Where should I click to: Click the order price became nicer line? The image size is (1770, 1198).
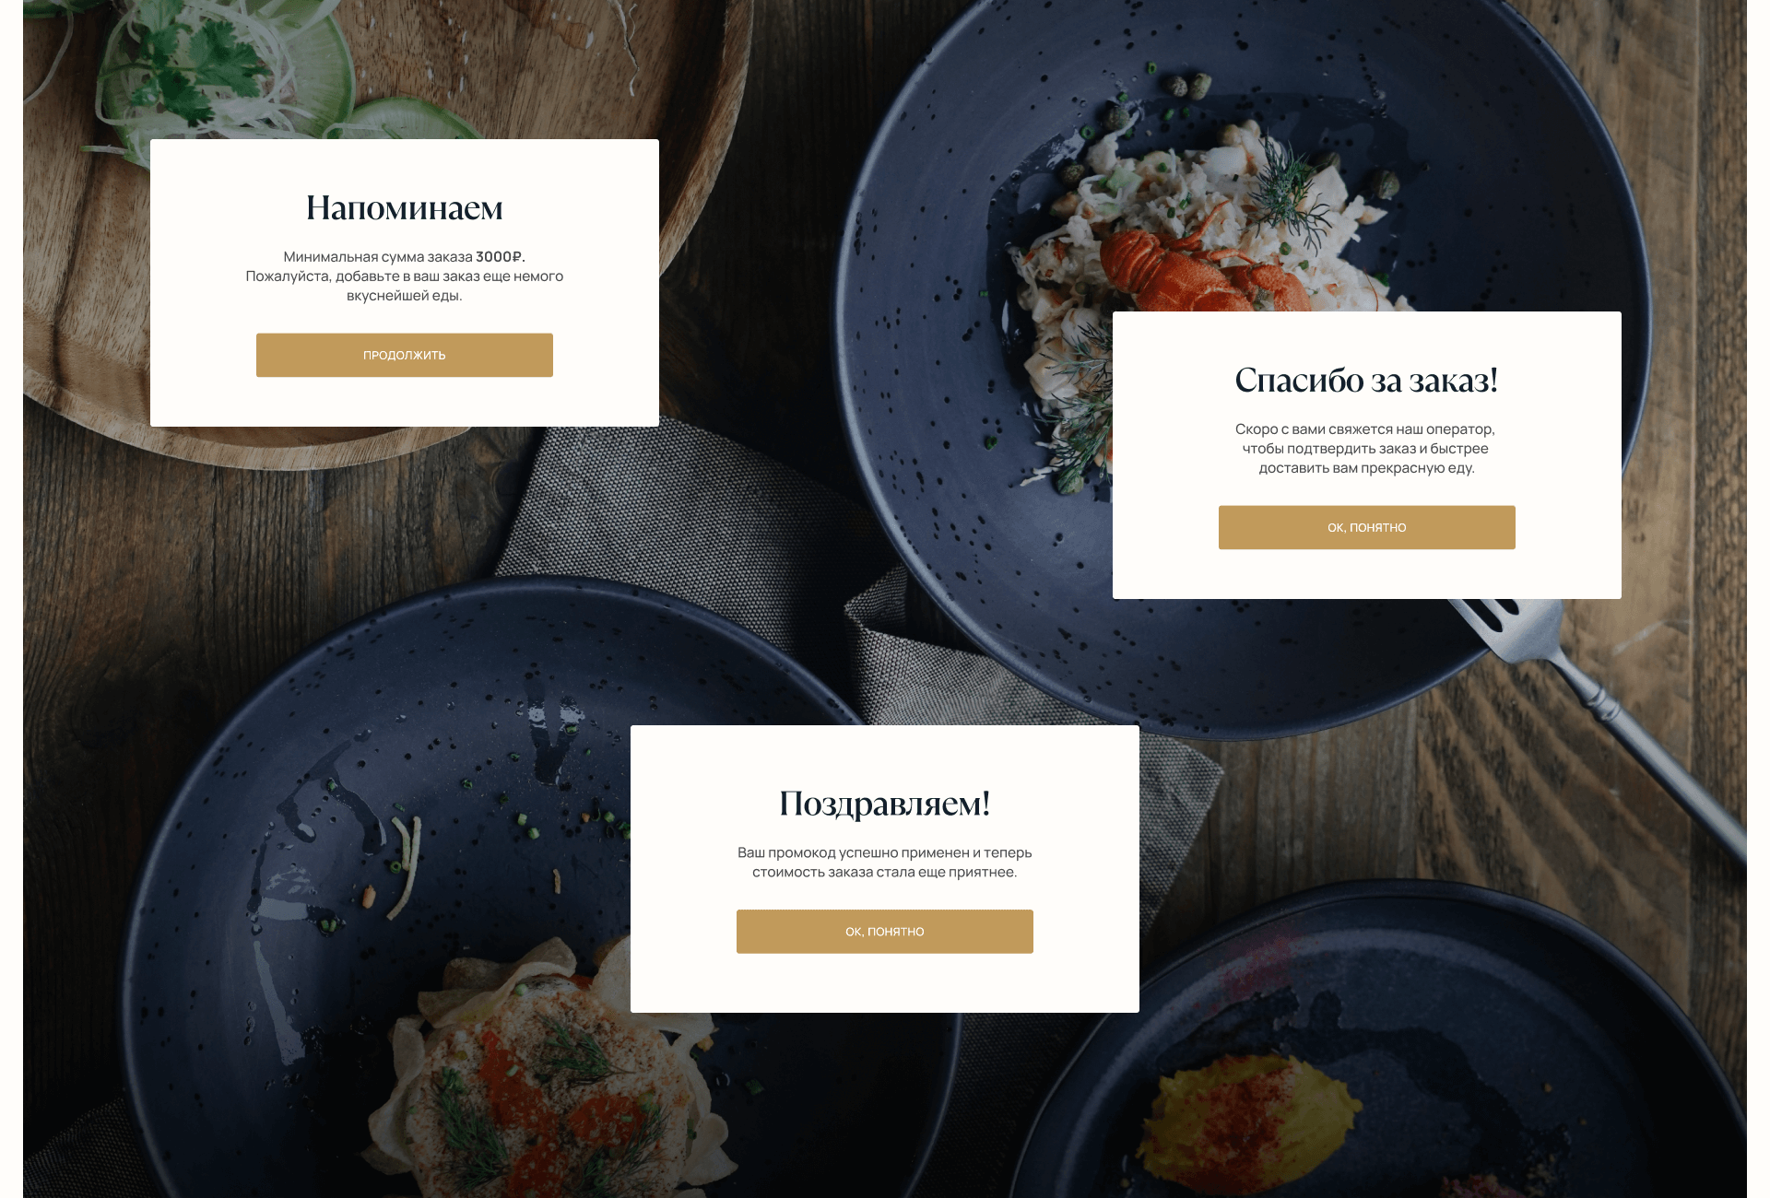pos(885,873)
